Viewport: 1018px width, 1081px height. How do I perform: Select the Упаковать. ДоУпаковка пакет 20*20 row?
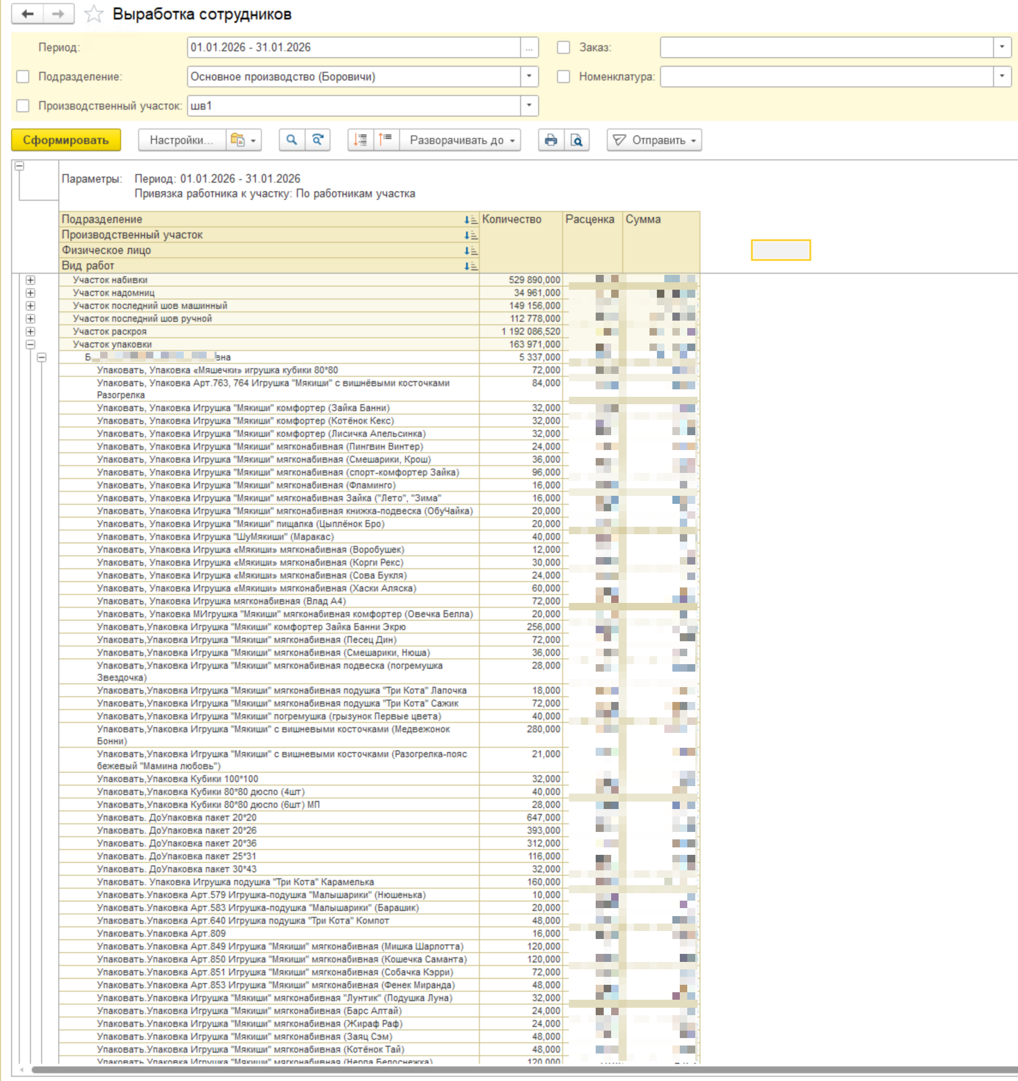(269, 818)
